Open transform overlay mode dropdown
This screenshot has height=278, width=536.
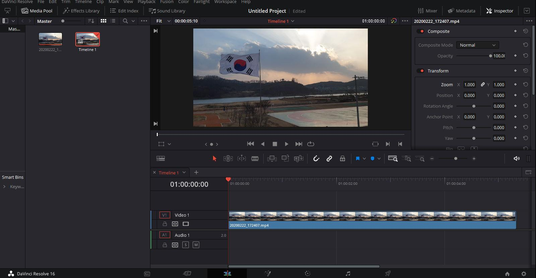169,144
